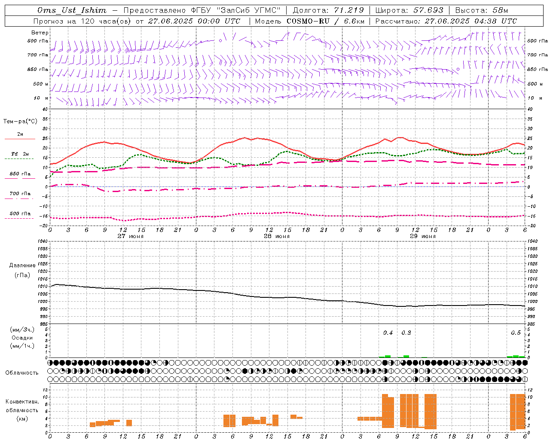Click the 27 июня date label
Image resolution: width=550 pixels, height=440 pixels.
pos(131,236)
